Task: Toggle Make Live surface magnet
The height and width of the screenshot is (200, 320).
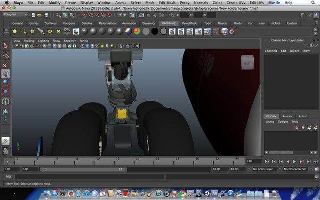Action: pos(110,15)
